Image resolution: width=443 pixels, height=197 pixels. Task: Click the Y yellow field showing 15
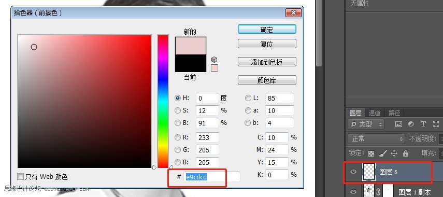click(277, 162)
